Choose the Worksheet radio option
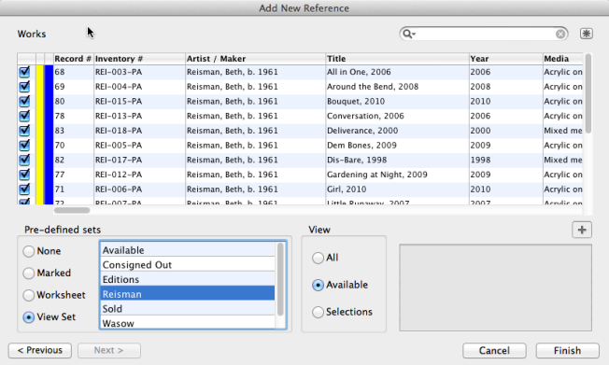This screenshot has height=365, width=609. click(28, 295)
